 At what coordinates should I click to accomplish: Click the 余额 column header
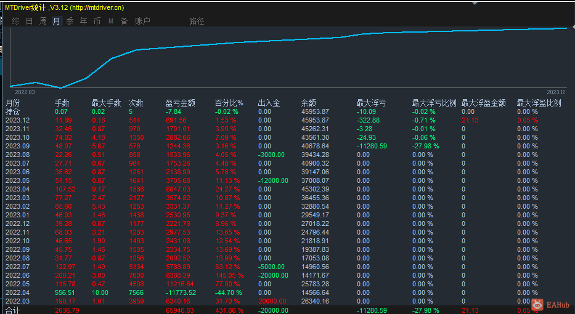(308, 103)
